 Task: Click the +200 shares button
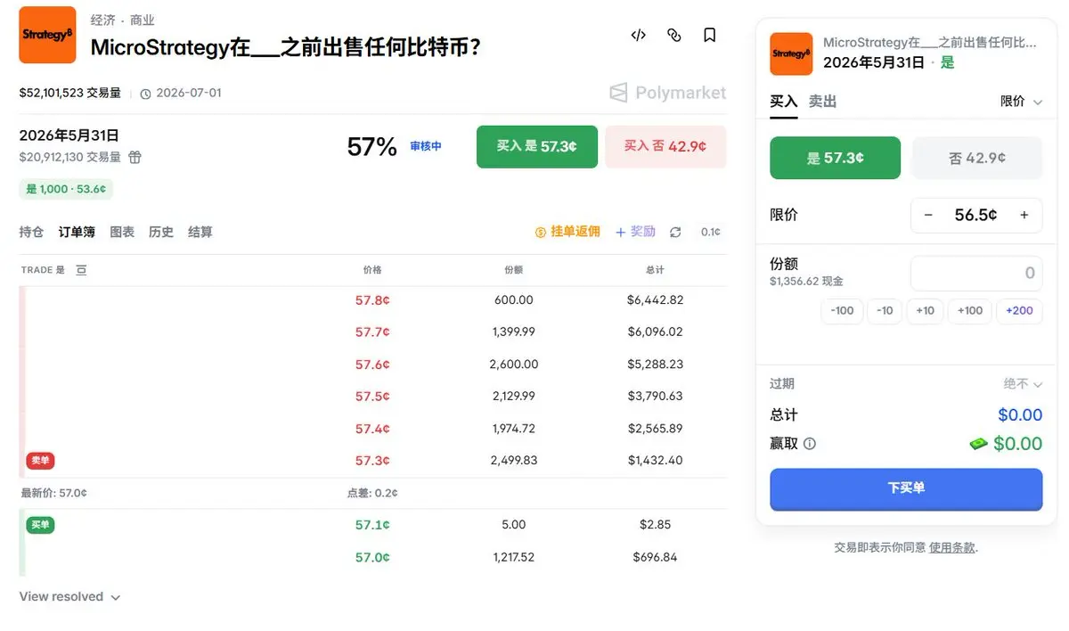[x=1019, y=311]
